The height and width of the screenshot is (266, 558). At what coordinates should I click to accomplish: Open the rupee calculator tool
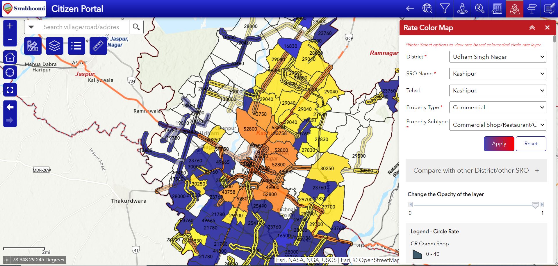[497, 9]
